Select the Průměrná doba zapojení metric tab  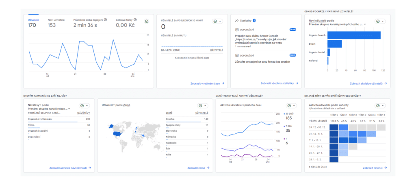[90, 23]
